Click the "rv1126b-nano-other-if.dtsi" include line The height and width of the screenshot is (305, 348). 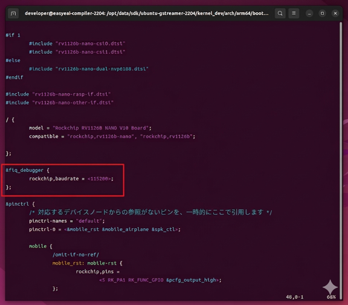pyautogui.click(x=59, y=103)
